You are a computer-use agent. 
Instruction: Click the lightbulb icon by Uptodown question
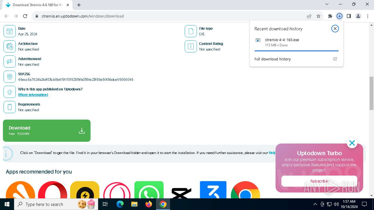[x=10, y=92]
